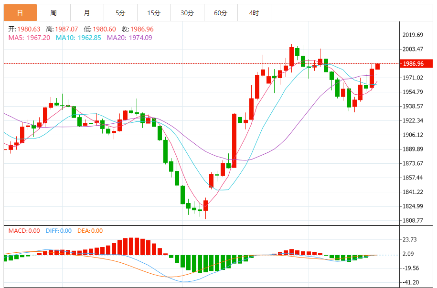This screenshot has width=437, height=288.
Task: Click the 1938.57 price axis label
Action: [413, 106]
